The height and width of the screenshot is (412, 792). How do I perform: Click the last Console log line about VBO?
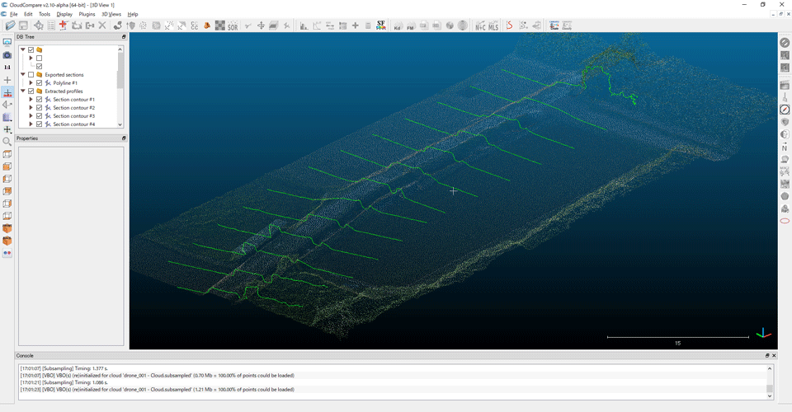click(x=157, y=389)
